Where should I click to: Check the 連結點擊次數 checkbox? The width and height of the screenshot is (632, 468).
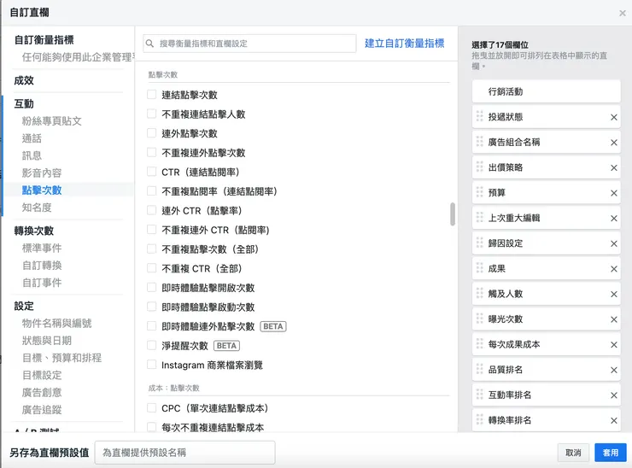151,94
